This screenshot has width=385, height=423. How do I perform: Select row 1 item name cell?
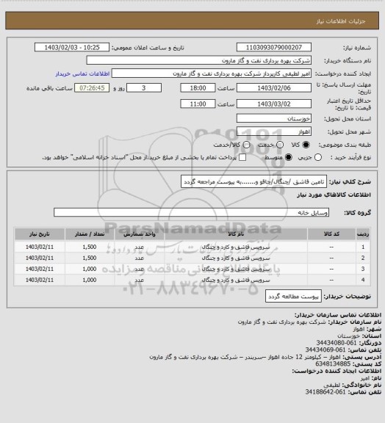pyautogui.click(x=236, y=247)
